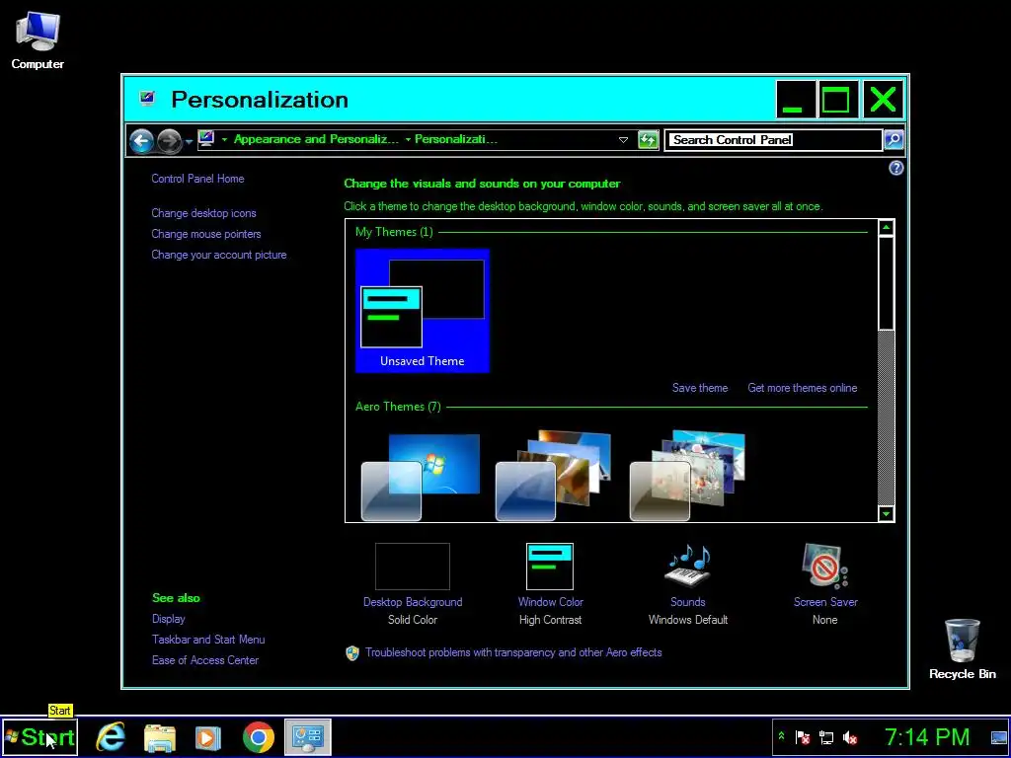Image resolution: width=1011 pixels, height=758 pixels.
Task: Open Ease of Access Center link
Action: coord(205,660)
